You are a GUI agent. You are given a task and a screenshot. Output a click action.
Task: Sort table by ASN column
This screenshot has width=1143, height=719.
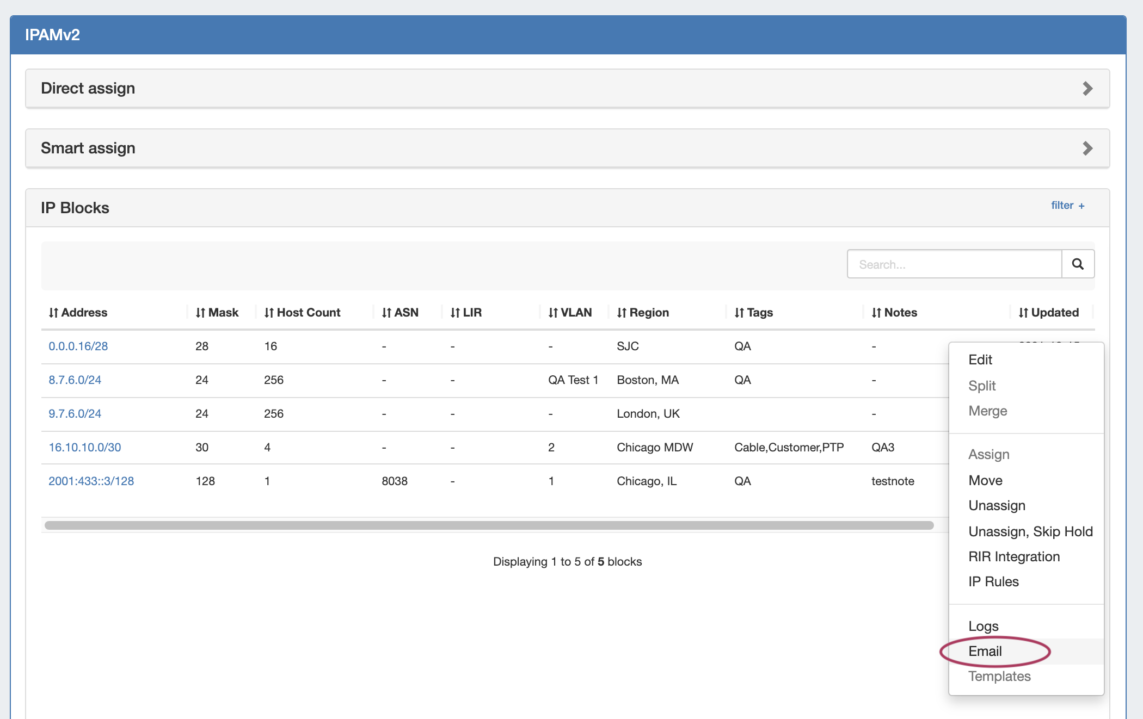[x=400, y=313]
